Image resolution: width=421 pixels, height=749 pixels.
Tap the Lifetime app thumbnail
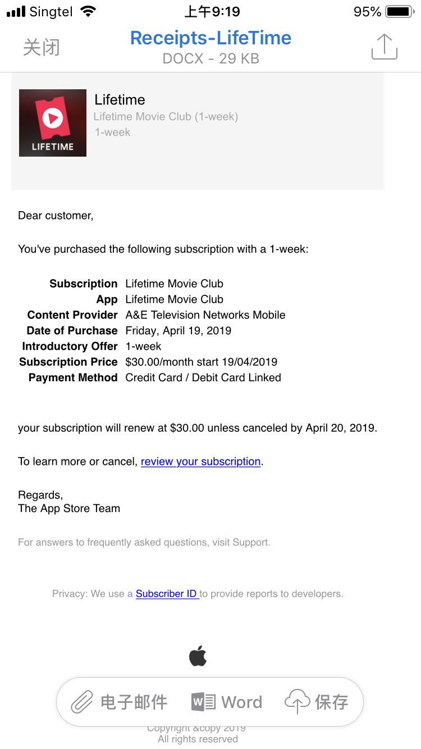pyautogui.click(x=53, y=123)
